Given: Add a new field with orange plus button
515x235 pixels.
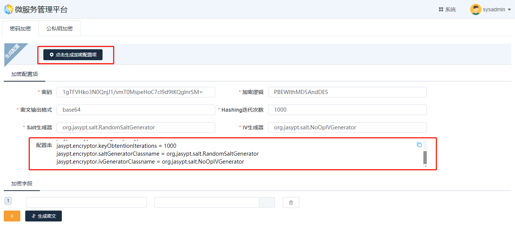Looking at the screenshot, I should [x=12, y=216].
